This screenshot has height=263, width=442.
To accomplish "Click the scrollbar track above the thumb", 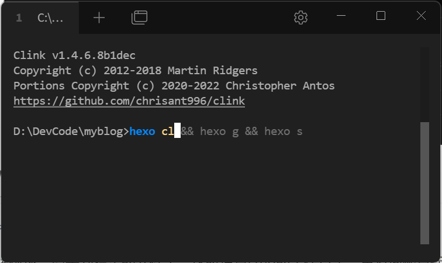I will pyautogui.click(x=424, y=85).
